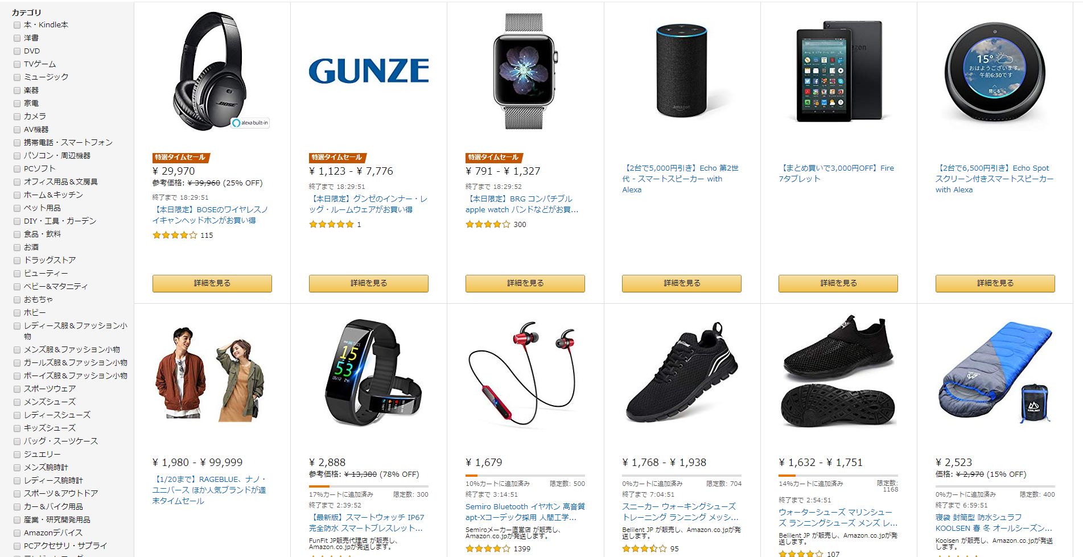Tick the カメラ category checkbox
1083x557 pixels.
[17, 117]
